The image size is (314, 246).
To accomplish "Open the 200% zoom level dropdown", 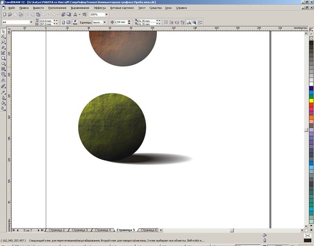I will click(x=106, y=15).
